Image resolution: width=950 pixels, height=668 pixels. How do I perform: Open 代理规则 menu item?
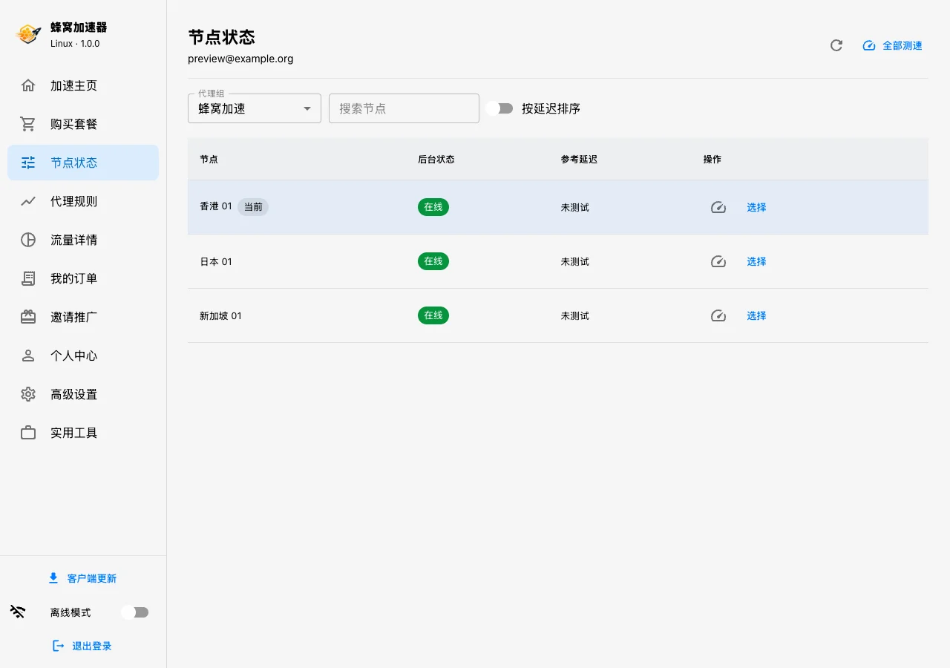click(83, 201)
